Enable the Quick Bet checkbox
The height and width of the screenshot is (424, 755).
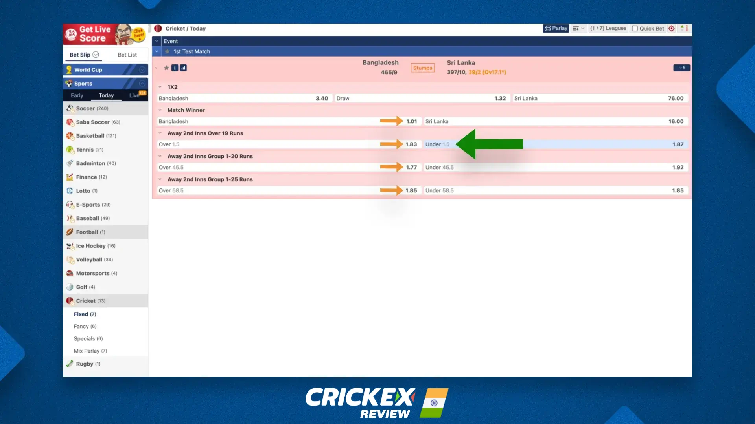(x=635, y=28)
